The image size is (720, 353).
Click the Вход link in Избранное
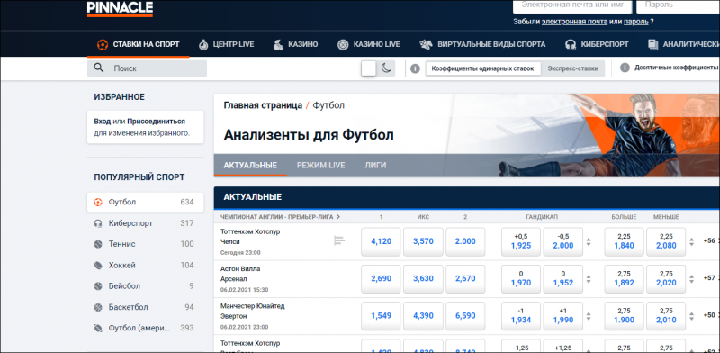[x=103, y=122]
